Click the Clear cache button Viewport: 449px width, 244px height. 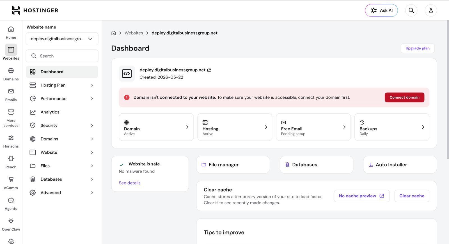412,196
